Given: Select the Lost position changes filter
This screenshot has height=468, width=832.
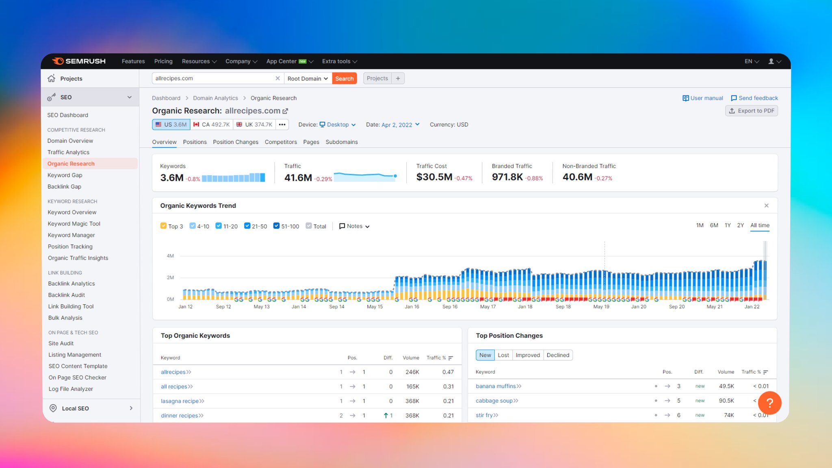Looking at the screenshot, I should click(x=503, y=355).
